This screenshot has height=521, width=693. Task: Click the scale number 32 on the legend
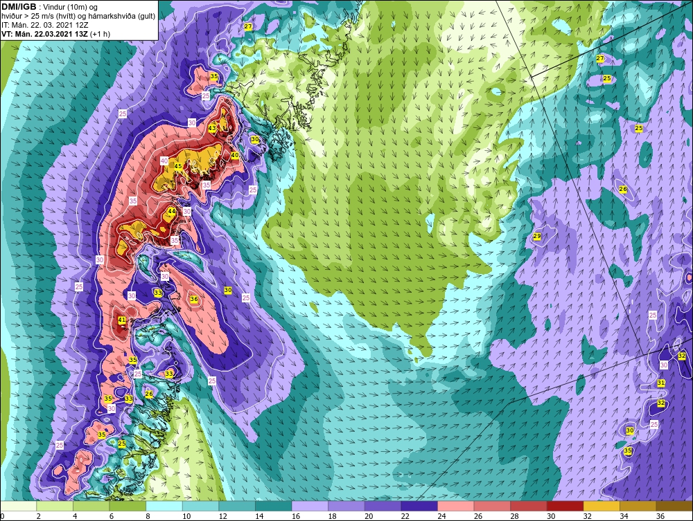[588, 516]
